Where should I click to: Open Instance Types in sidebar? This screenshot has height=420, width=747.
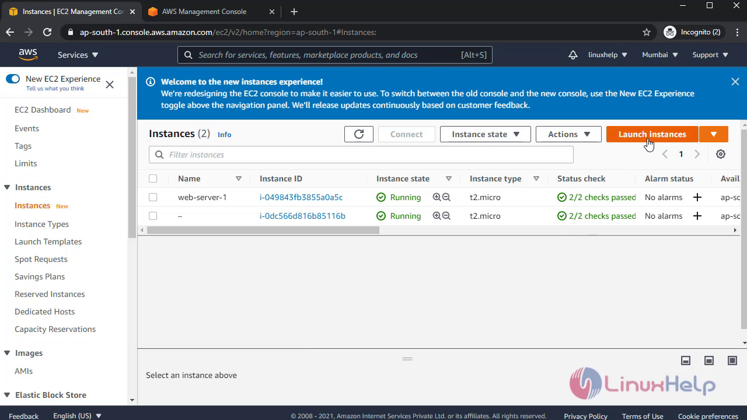[x=41, y=224]
